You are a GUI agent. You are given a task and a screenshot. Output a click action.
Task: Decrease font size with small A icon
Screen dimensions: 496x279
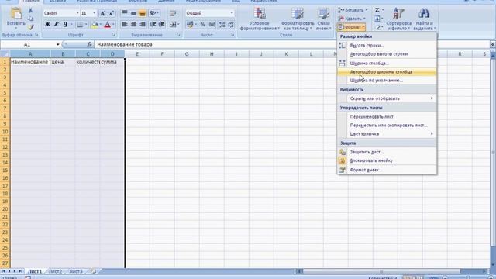112,13
